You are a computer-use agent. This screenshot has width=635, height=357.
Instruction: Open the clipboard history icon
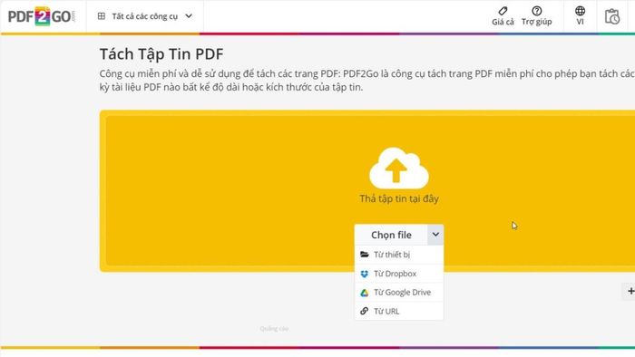click(x=612, y=16)
